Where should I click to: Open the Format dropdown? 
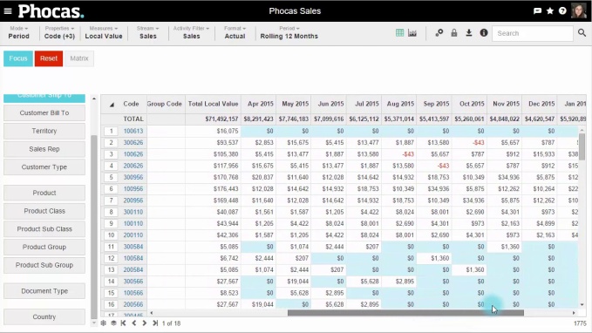(x=235, y=32)
